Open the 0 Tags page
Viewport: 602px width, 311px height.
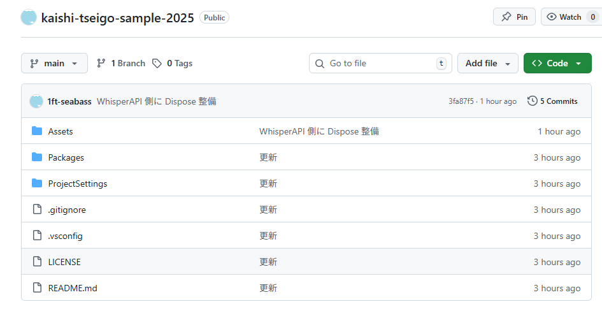tap(172, 63)
